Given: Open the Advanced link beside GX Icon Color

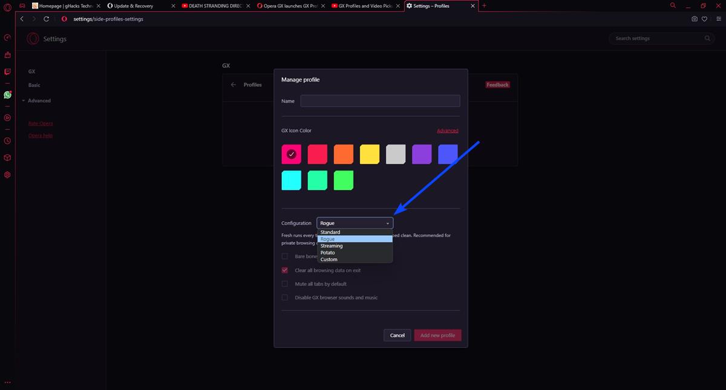Looking at the screenshot, I should click(x=448, y=130).
